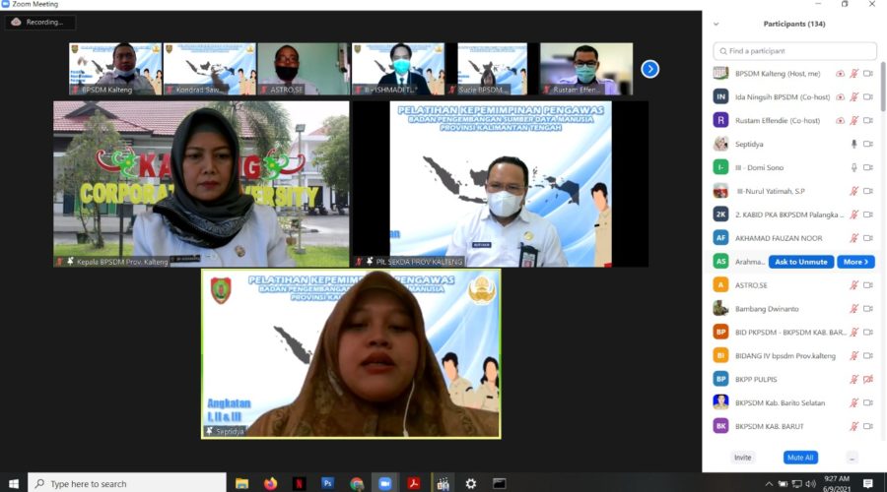Click Septidya's camera icon in list
887x492 pixels.
tap(868, 144)
